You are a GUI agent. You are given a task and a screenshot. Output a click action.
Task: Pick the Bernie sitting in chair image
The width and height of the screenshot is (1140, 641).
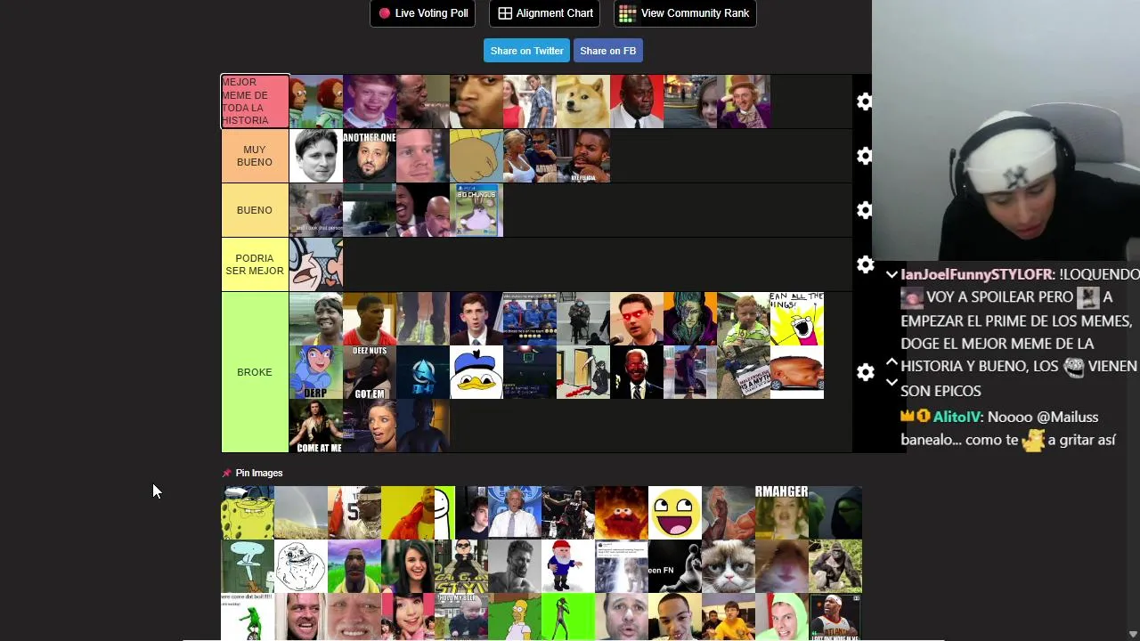(x=583, y=319)
